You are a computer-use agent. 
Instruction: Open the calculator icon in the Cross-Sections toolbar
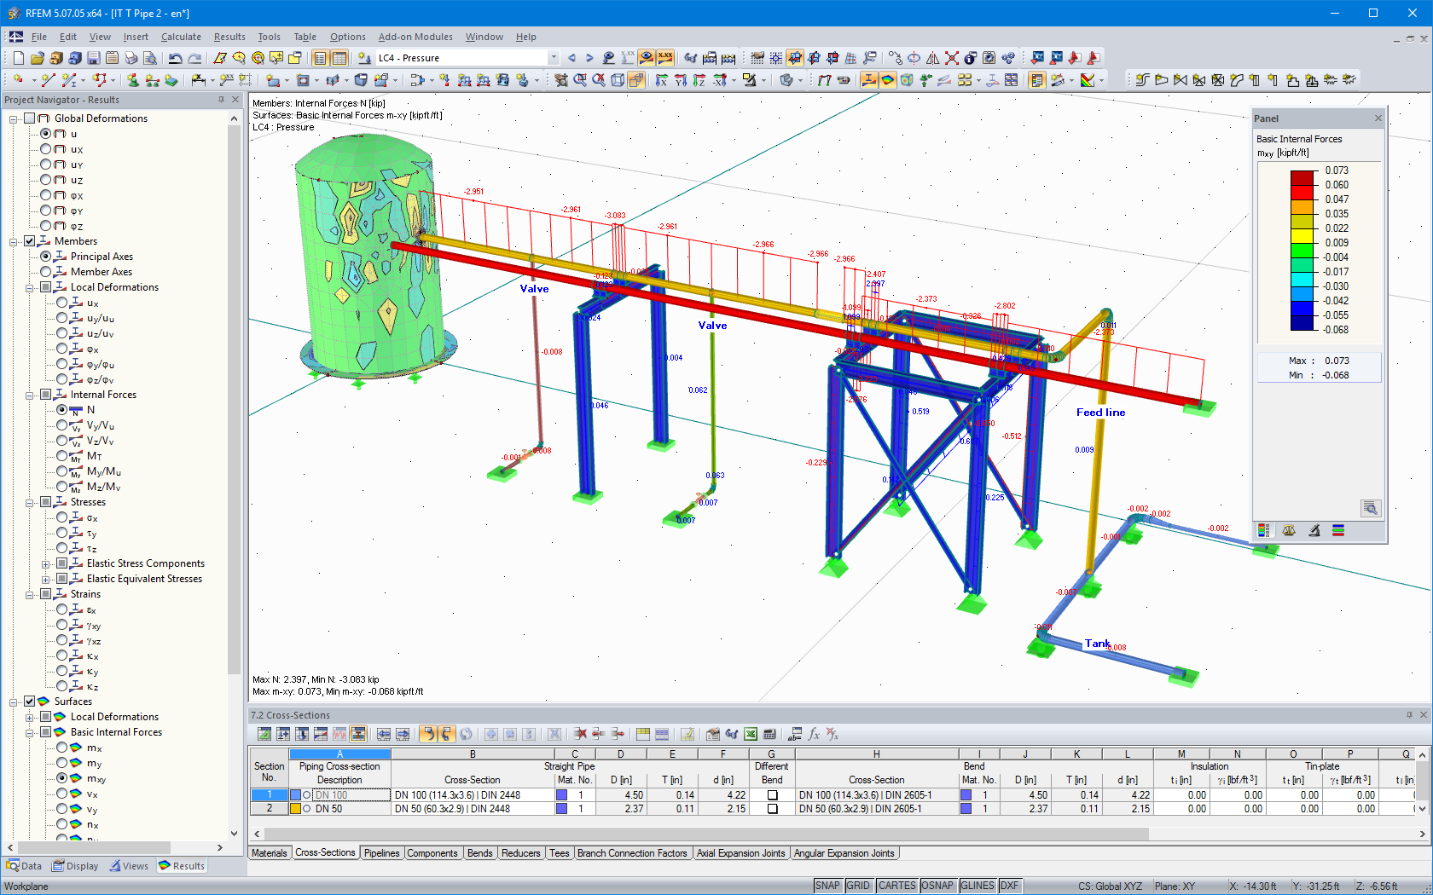coord(768,734)
